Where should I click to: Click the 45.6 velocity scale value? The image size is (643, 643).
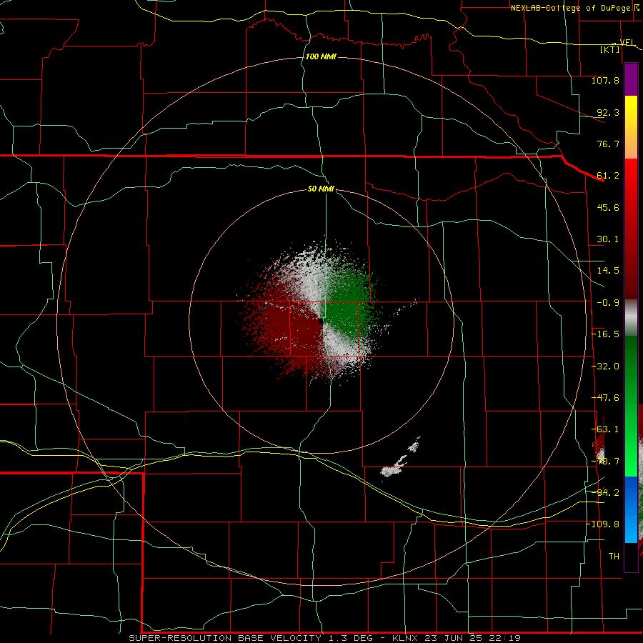tap(608, 207)
